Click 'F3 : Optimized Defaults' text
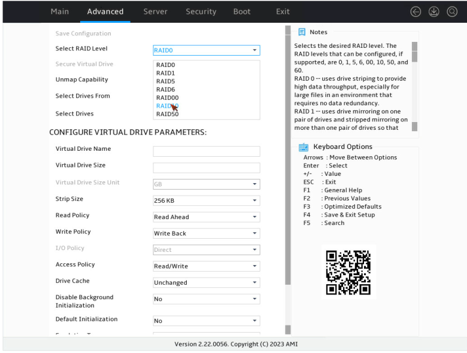Screen dimensions: 467x353 [x=342, y=206]
